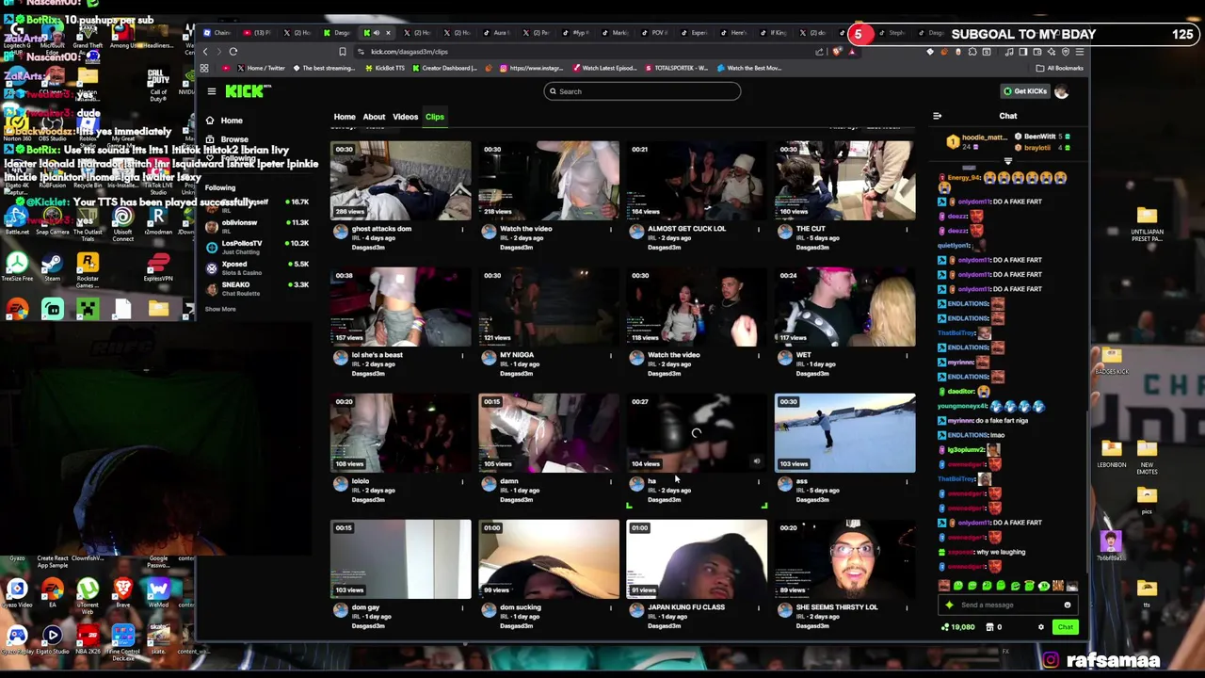Open the chat settings gear icon
The width and height of the screenshot is (1205, 678).
pos(1041,627)
